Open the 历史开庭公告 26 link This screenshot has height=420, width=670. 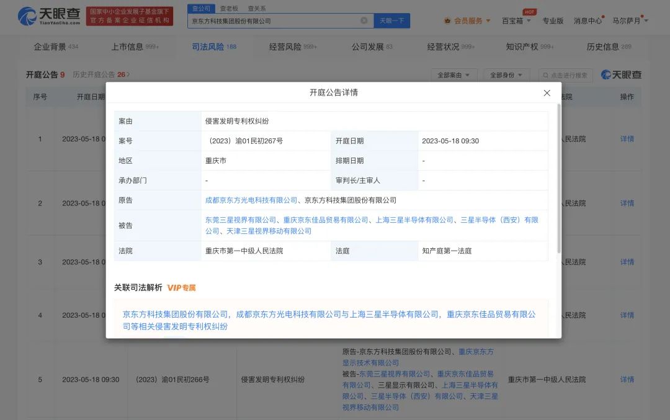pos(101,74)
